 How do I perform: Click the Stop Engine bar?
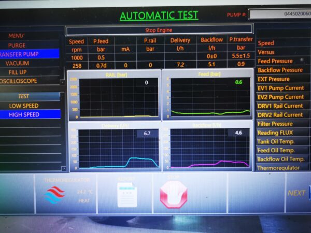click(159, 31)
